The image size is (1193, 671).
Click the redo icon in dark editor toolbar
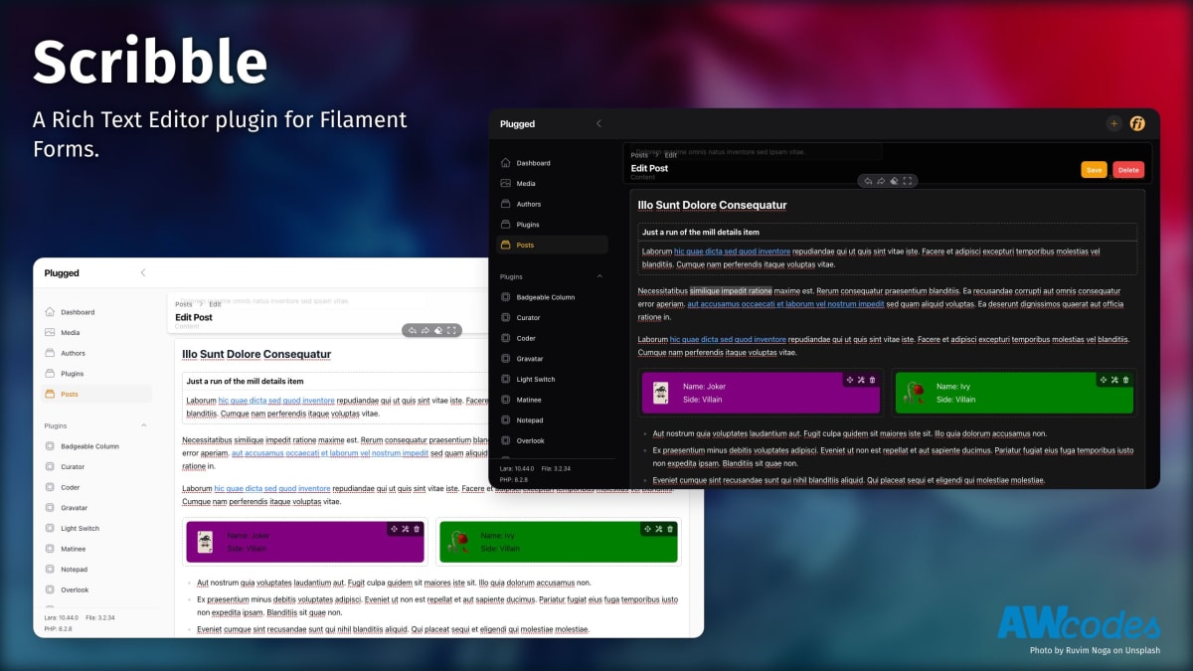tap(881, 181)
